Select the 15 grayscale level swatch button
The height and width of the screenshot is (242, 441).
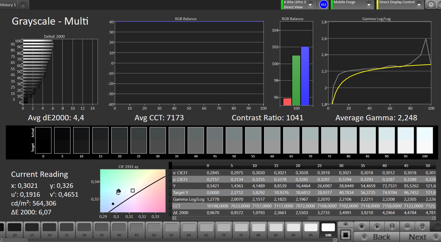click(x=32, y=230)
